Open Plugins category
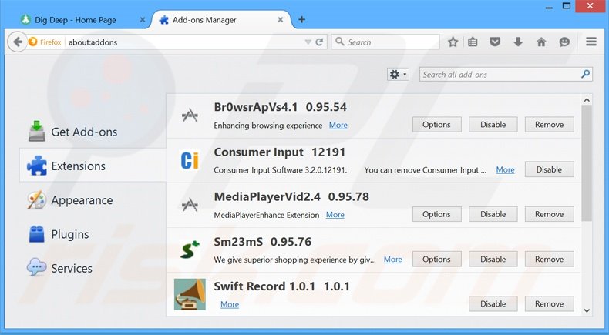 [x=93, y=234]
